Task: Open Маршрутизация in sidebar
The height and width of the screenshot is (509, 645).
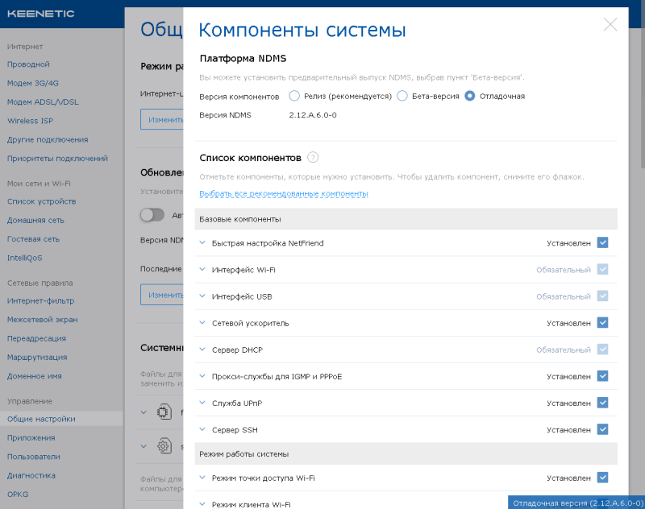Action: (x=37, y=358)
